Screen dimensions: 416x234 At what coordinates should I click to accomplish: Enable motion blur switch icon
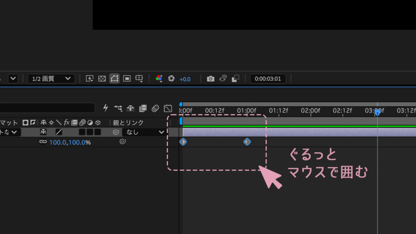155,108
